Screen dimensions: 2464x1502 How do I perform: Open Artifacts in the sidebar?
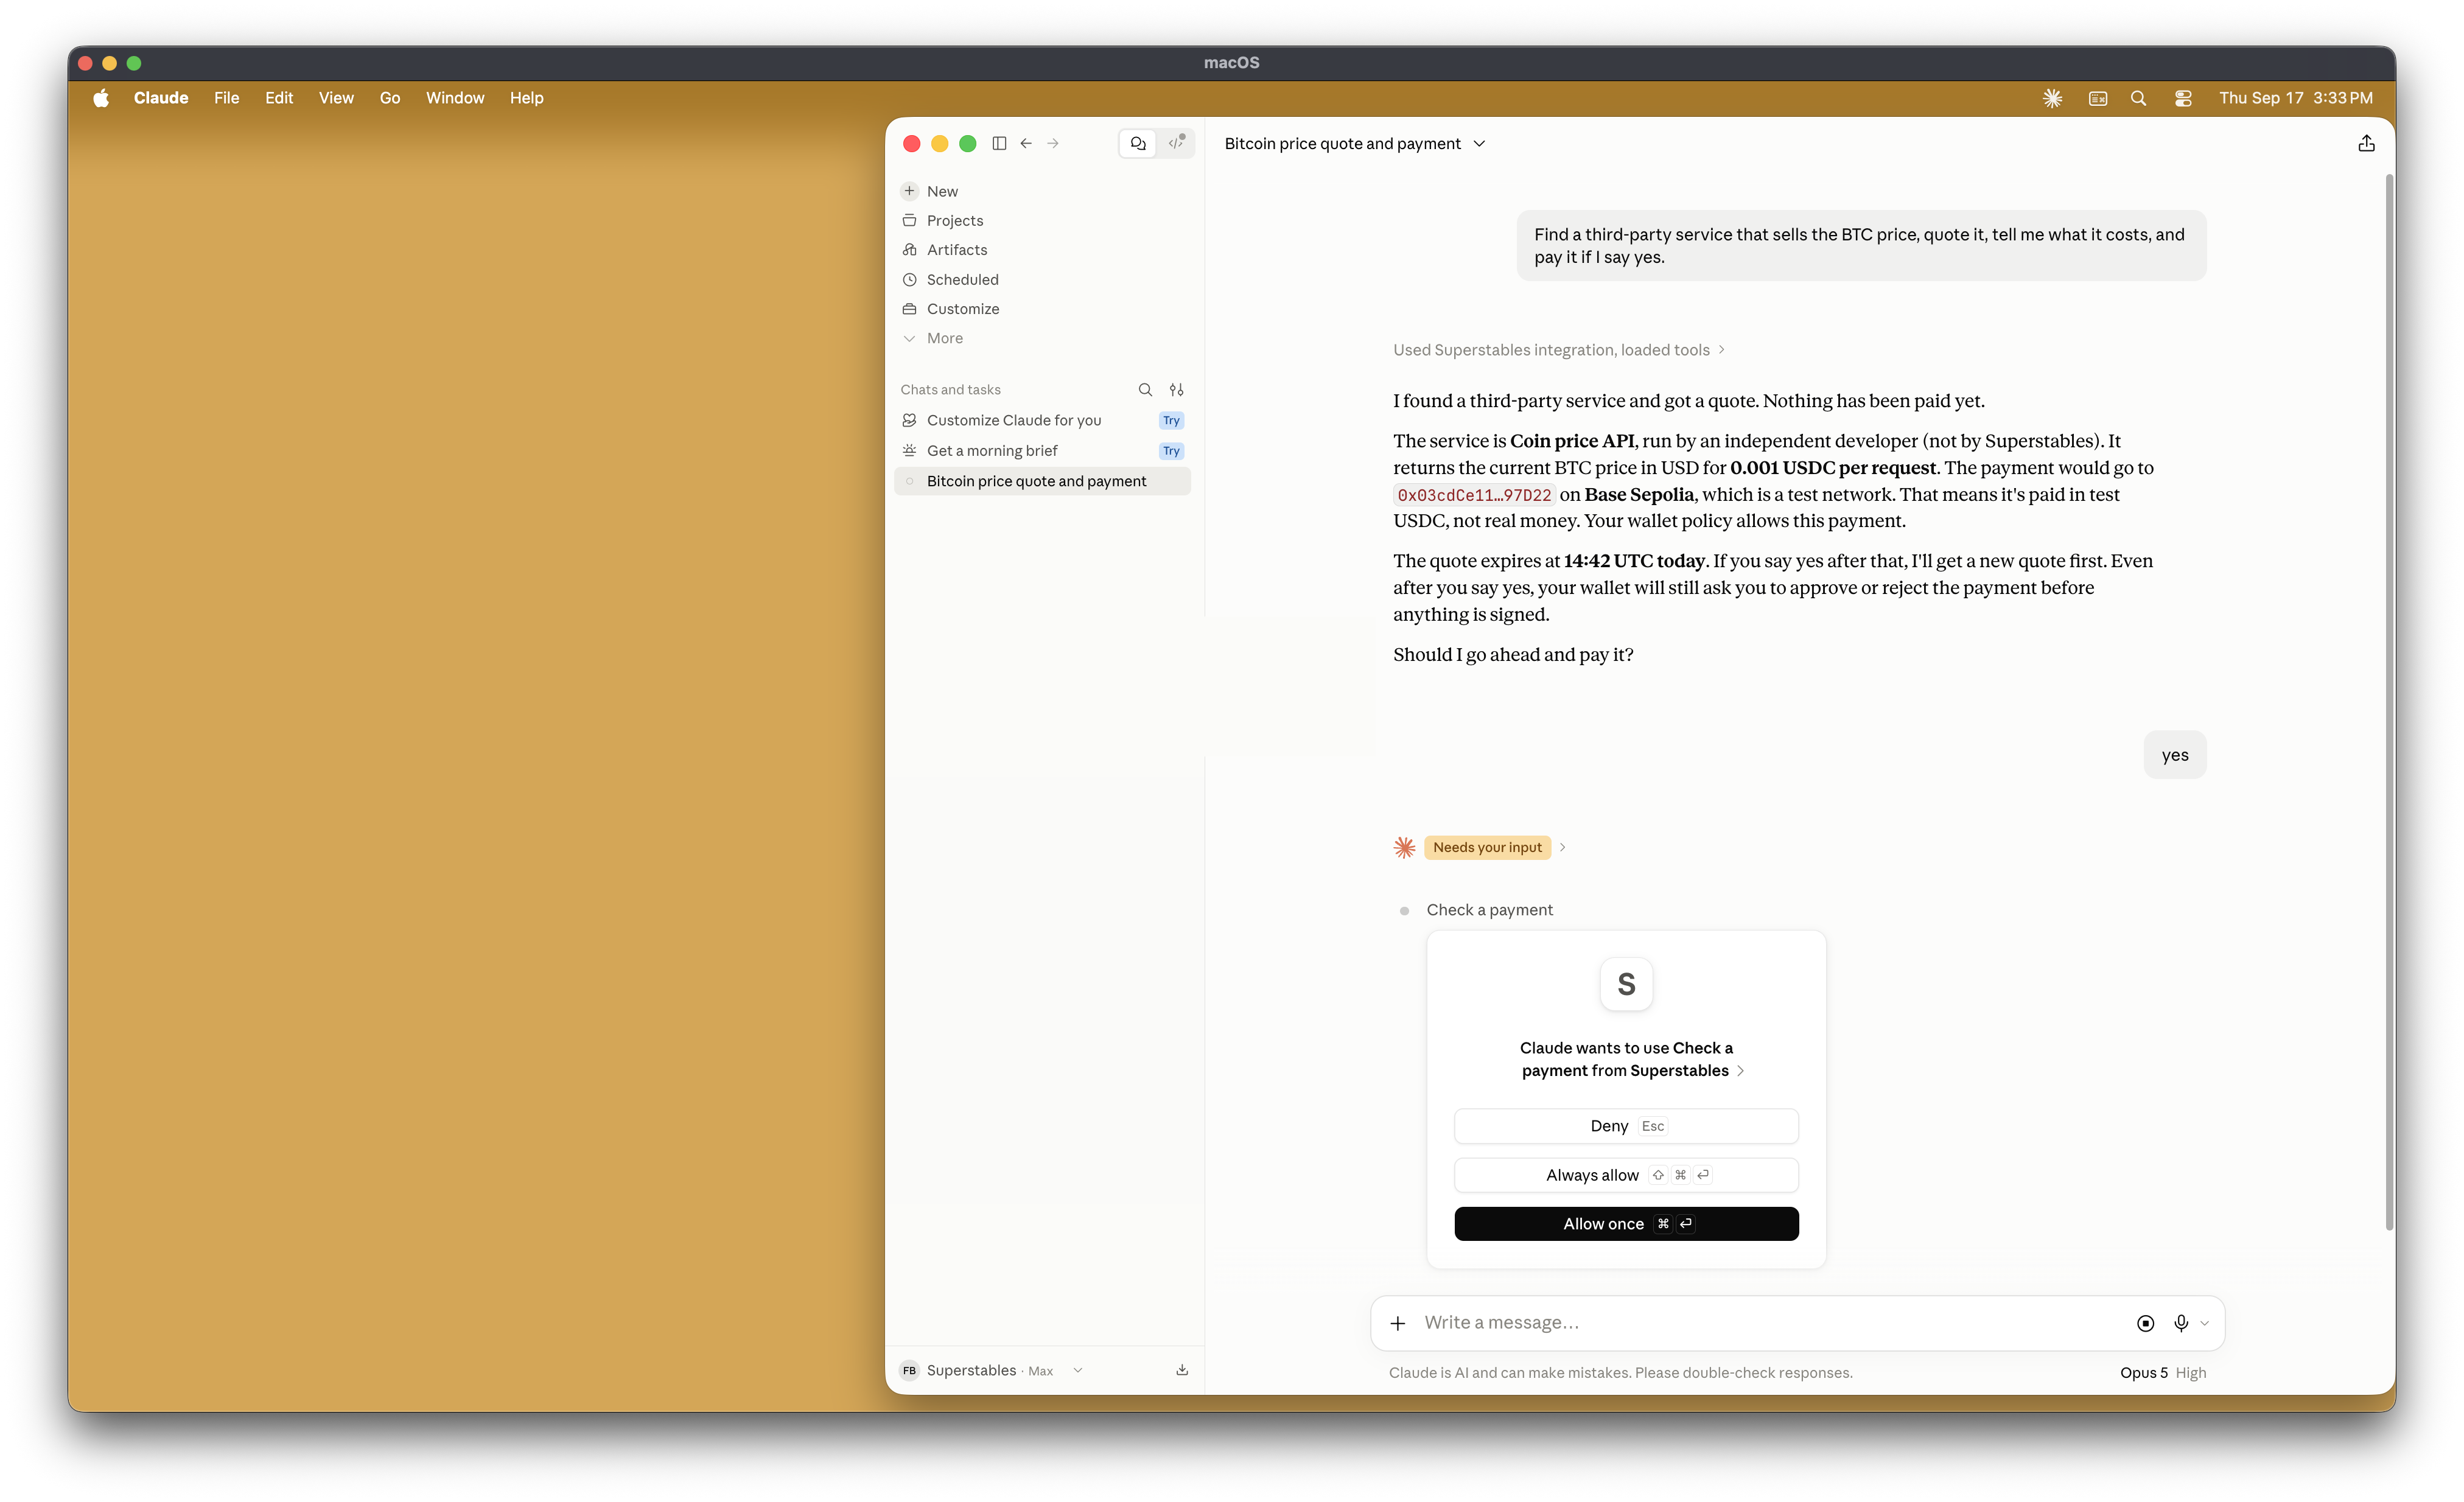point(1043,249)
